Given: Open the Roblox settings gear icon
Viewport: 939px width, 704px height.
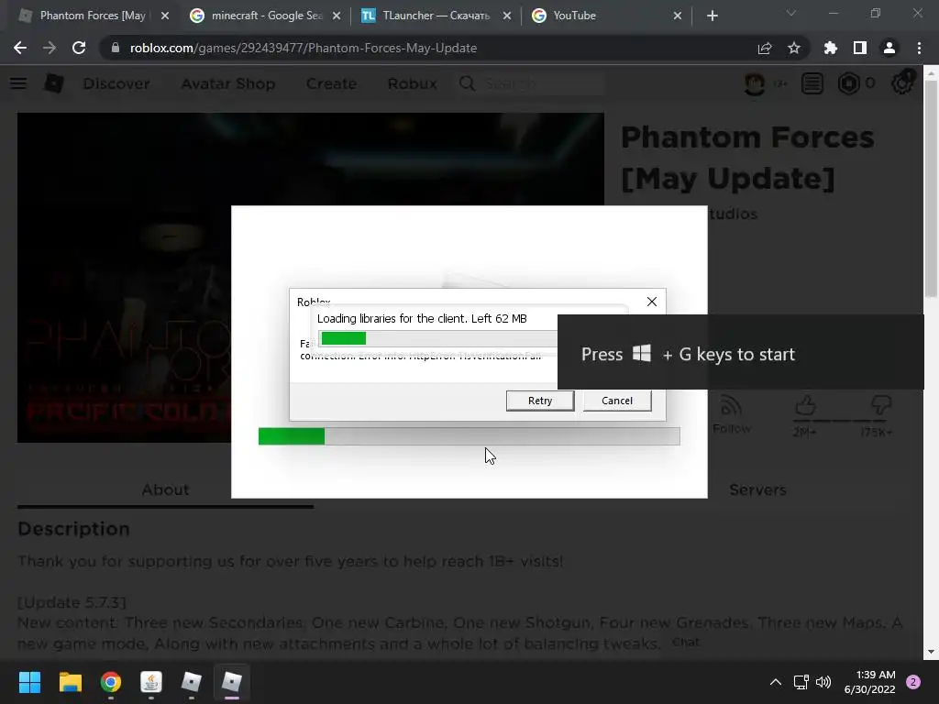Looking at the screenshot, I should pos(902,83).
